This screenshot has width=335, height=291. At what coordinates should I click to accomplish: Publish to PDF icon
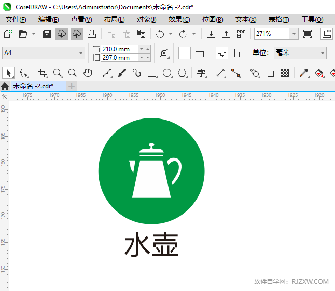pyautogui.click(x=241, y=34)
